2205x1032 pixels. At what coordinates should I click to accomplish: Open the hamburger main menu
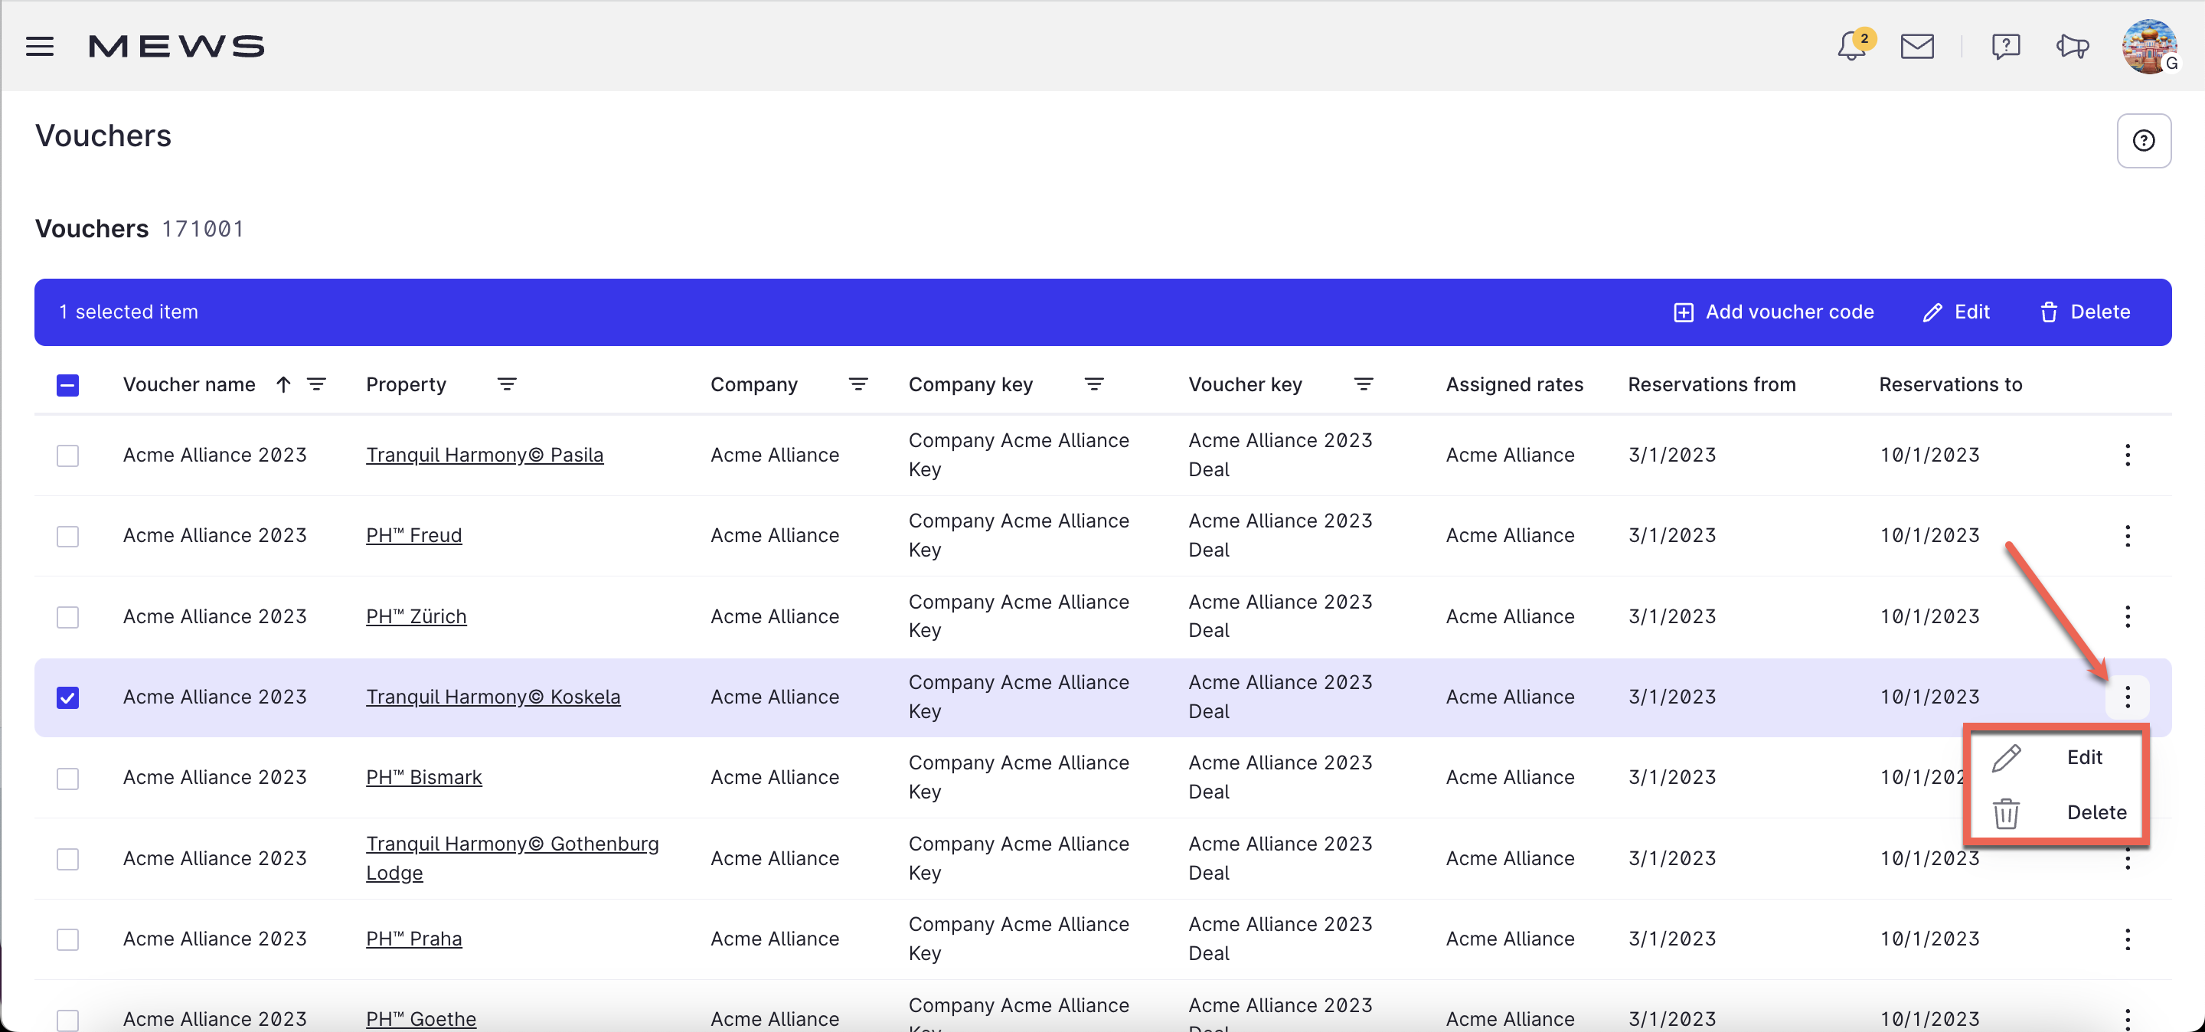pyautogui.click(x=39, y=46)
